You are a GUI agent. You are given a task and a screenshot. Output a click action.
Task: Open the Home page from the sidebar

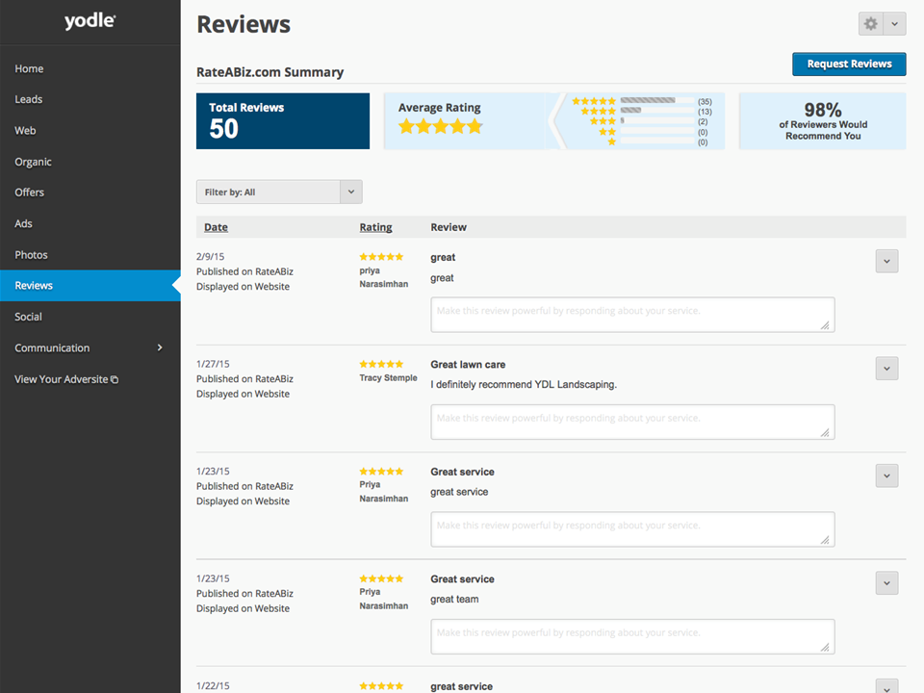point(29,68)
